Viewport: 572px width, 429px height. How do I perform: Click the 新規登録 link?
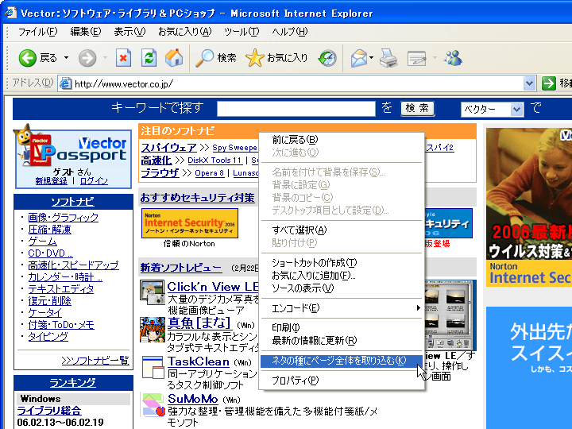coord(52,181)
